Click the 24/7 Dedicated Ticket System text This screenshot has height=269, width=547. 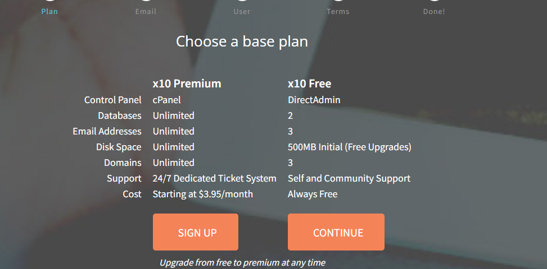click(x=215, y=178)
